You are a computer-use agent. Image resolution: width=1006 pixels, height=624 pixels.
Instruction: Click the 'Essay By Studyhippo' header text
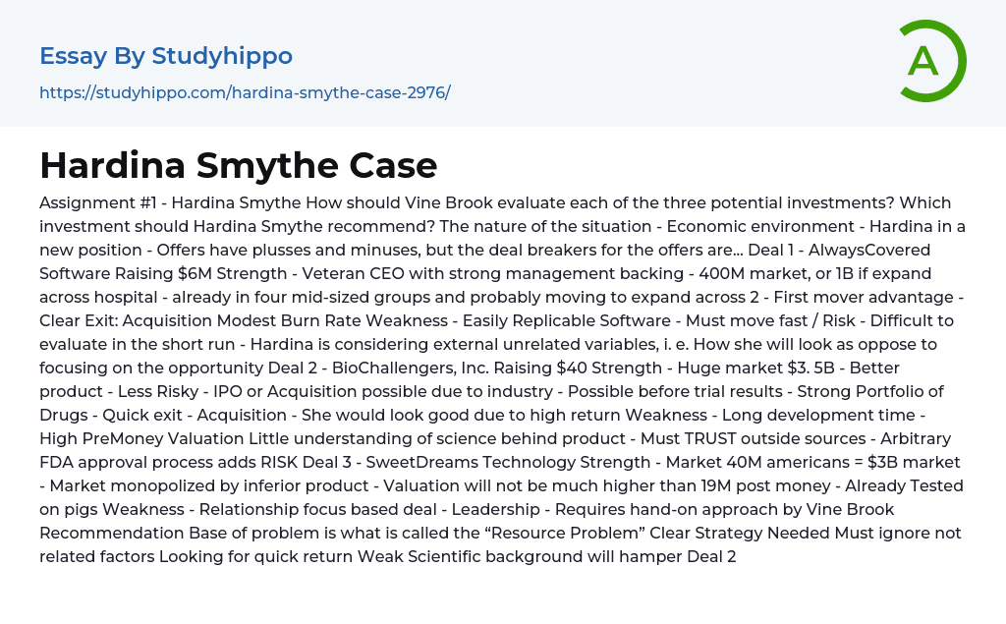[166, 56]
